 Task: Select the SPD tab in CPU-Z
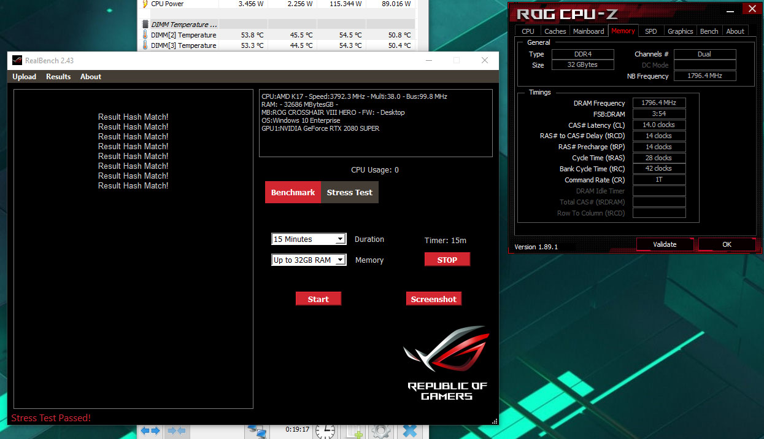point(651,31)
